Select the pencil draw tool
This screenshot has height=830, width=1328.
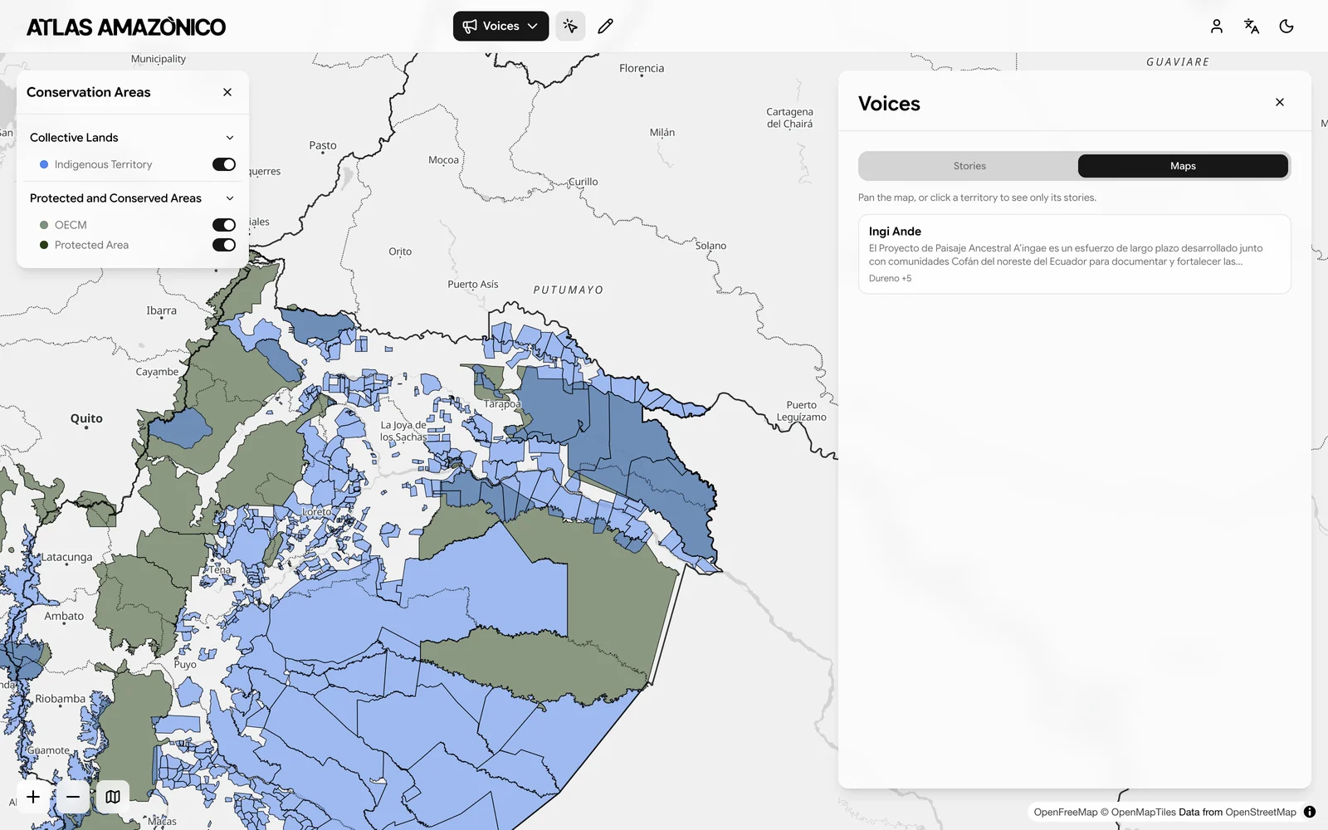(x=606, y=26)
